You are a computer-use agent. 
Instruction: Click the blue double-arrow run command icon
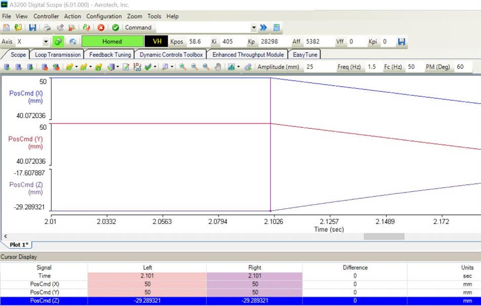click(263, 27)
